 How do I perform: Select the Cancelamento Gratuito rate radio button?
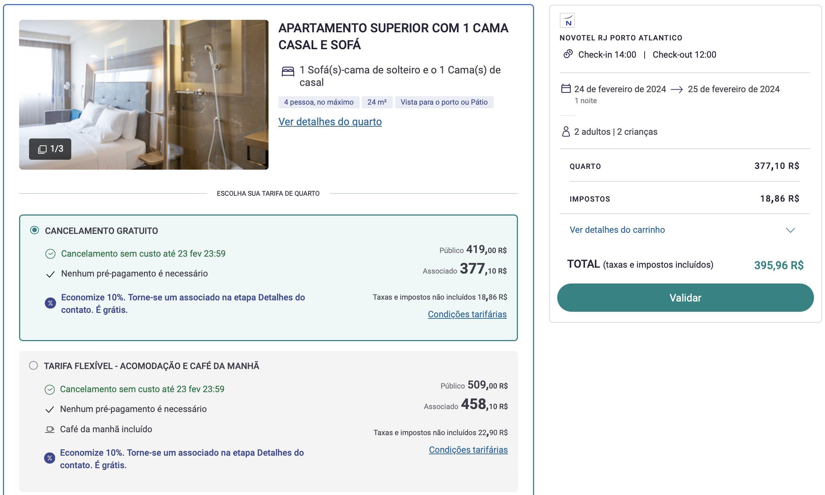tap(35, 230)
